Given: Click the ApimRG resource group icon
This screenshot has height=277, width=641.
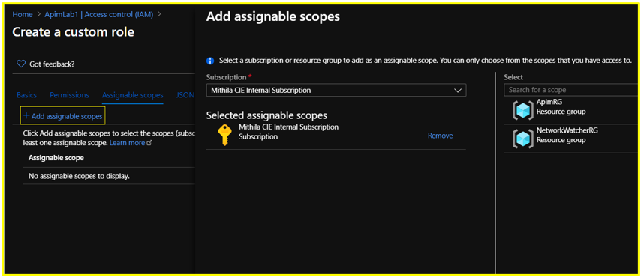Looking at the screenshot, I should [522, 110].
